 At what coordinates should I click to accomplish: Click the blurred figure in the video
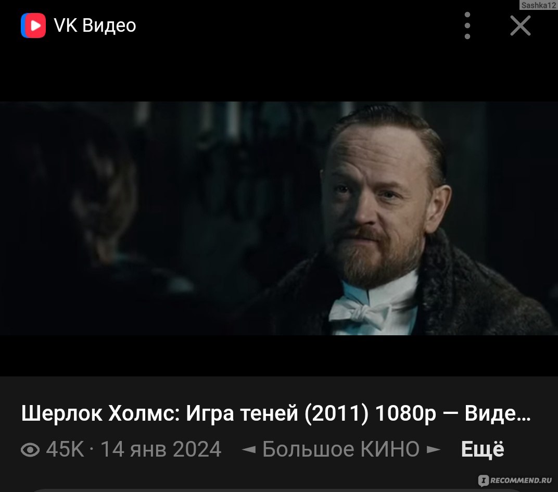[x=93, y=221]
